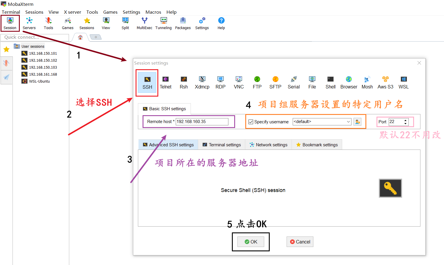Toggle the Specify username checkbox

[x=251, y=122]
